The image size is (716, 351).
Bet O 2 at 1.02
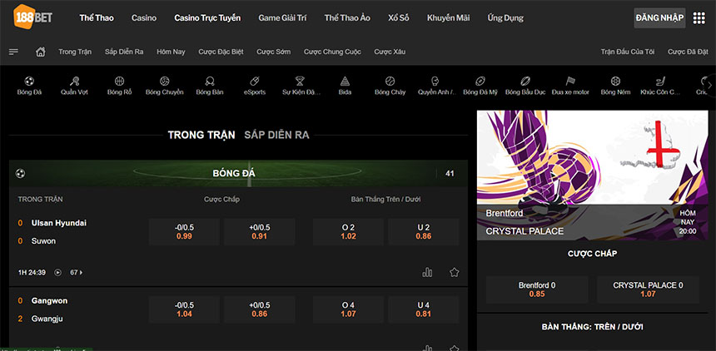pyautogui.click(x=348, y=232)
